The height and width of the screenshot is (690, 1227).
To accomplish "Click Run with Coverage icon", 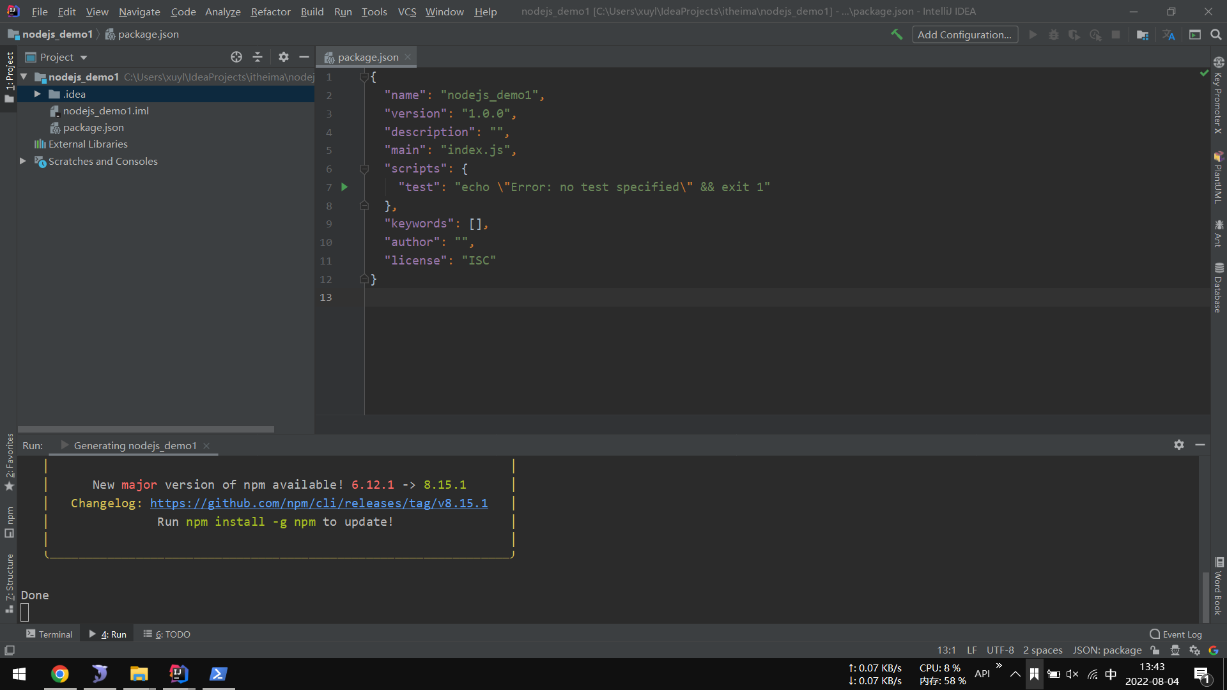I will coord(1074,34).
